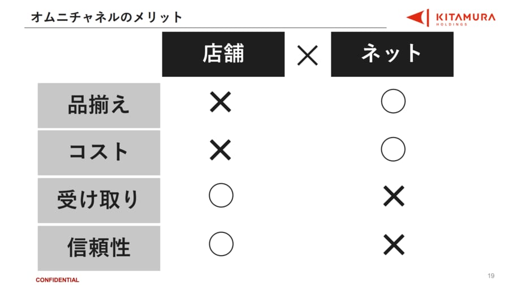
Task: Click the circle mark for 受け取り under 店舗
Action: 221,197
